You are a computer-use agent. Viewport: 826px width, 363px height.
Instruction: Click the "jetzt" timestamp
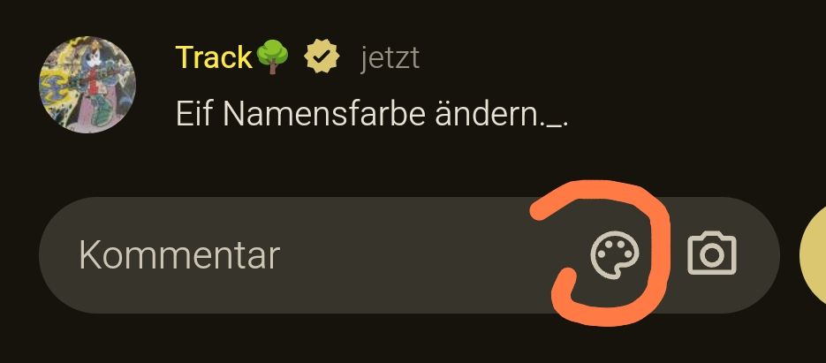(x=390, y=58)
